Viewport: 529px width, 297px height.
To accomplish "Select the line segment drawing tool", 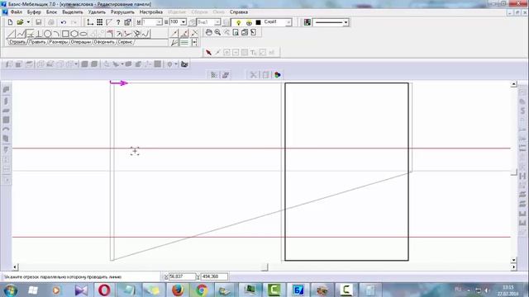I will coord(12,34).
